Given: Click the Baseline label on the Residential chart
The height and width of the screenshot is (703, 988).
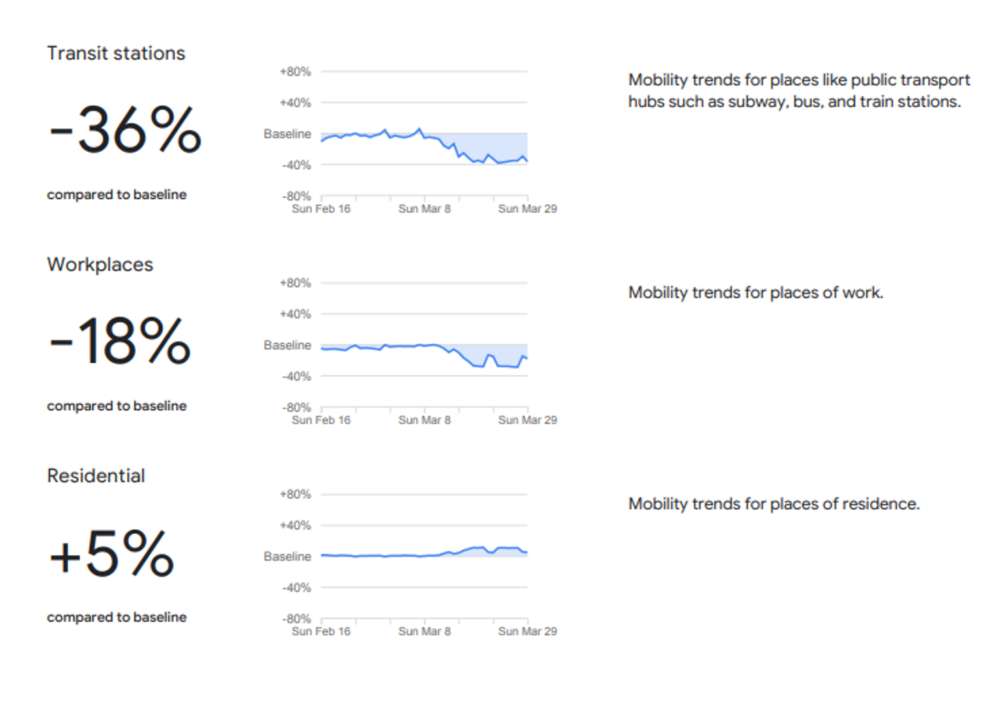Looking at the screenshot, I should tap(287, 557).
